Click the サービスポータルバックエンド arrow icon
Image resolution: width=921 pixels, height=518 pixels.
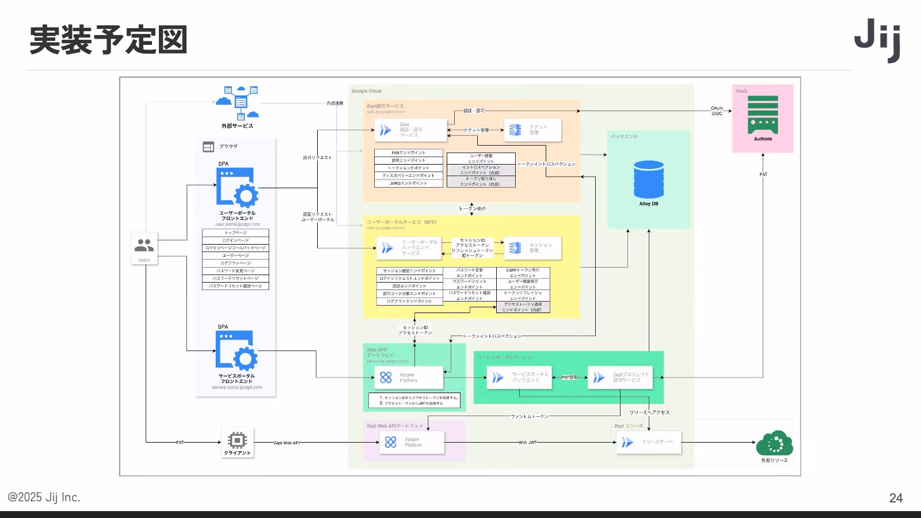[x=498, y=378]
